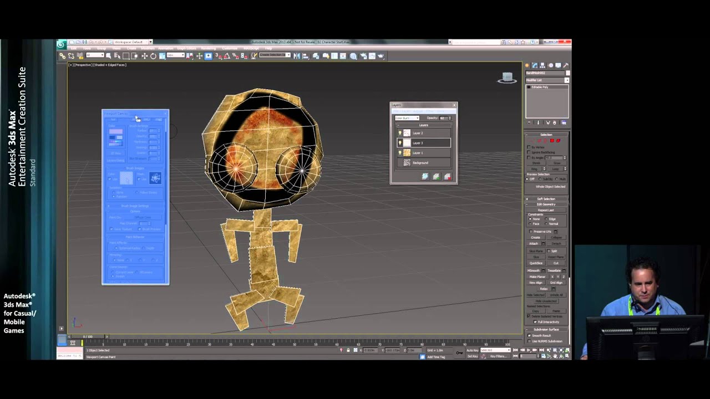
Task: Expand the Soft Selection rollout
Action: point(546,198)
